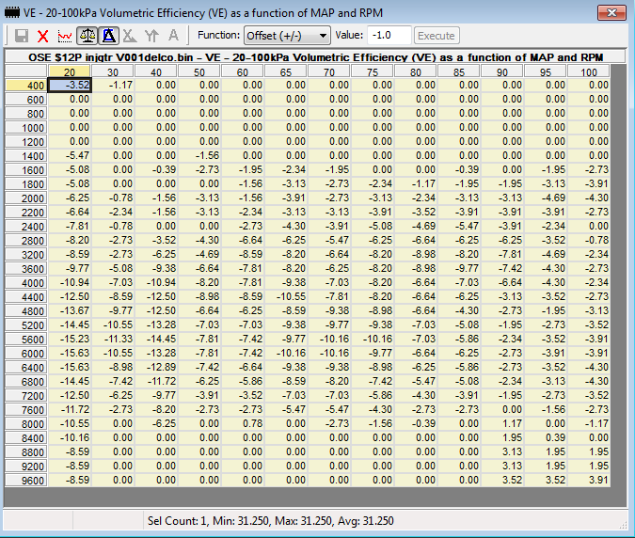Click the table title banner text
Image resolution: width=635 pixels, height=538 pixels.
(x=315, y=57)
